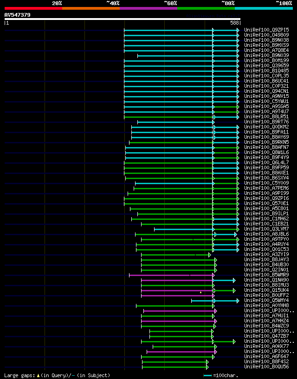Select the UniRef100_Q15UK4 label
This screenshot has height=379, width=297.
coord(266,290)
